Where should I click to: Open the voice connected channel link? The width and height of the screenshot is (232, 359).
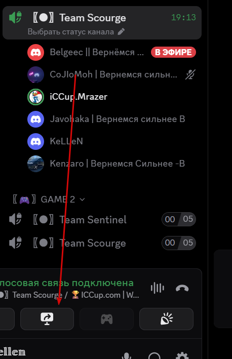click(x=69, y=295)
